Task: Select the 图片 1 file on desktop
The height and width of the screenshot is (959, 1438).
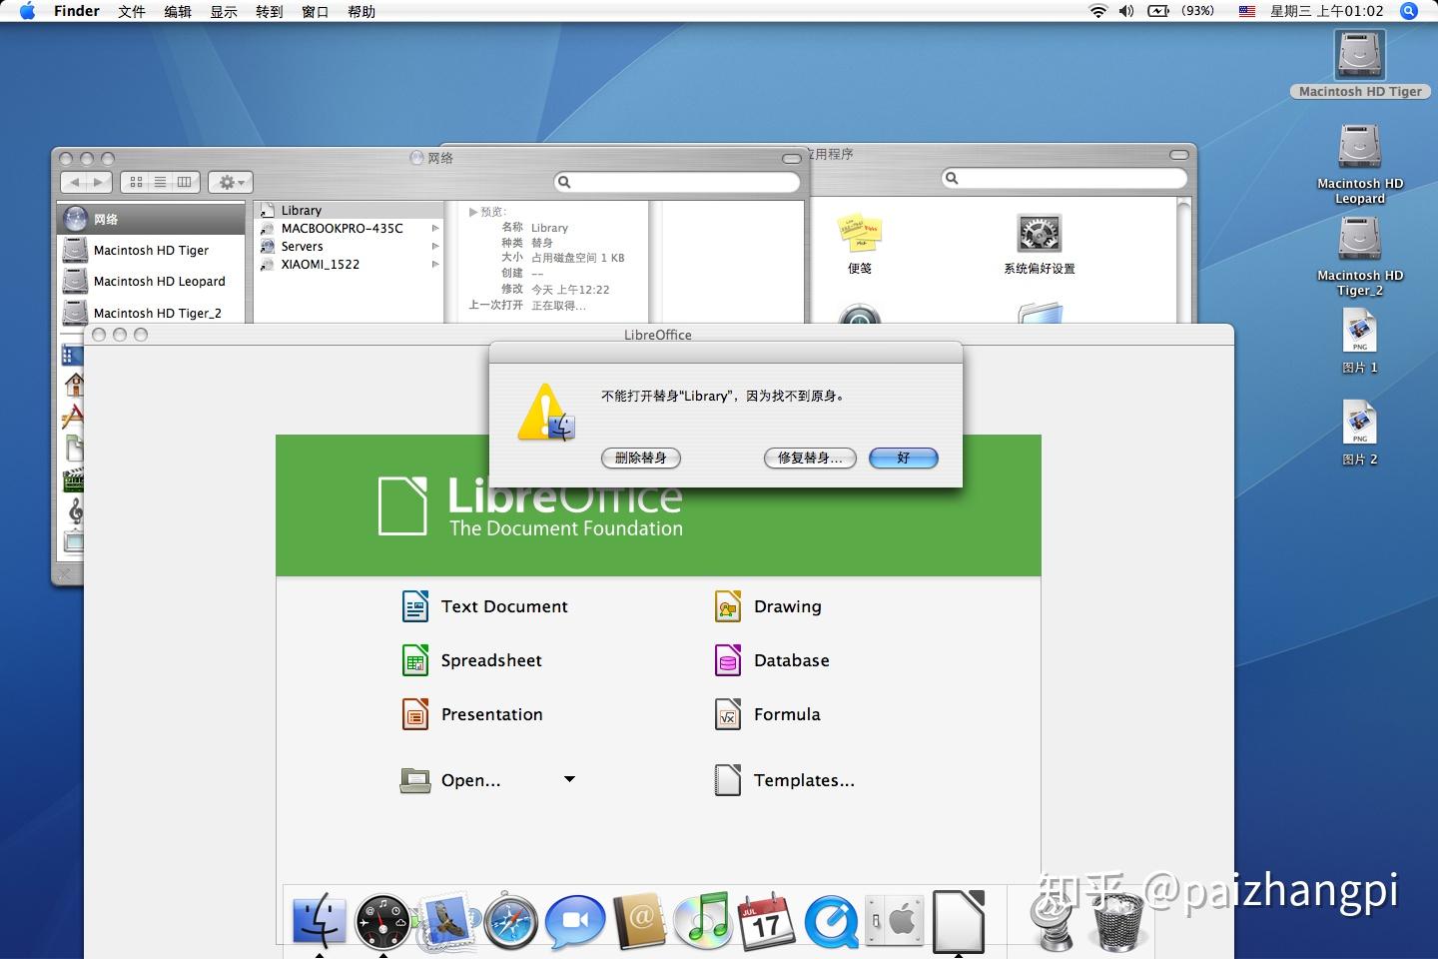Action: tap(1360, 341)
